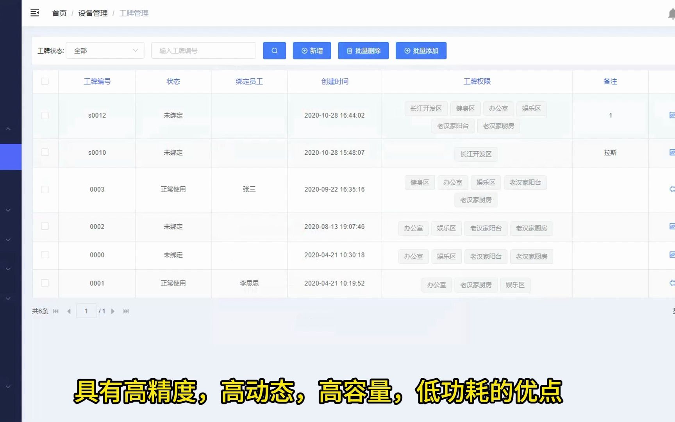Check the box for badge s0012
This screenshot has width=675, height=422.
coord(45,115)
